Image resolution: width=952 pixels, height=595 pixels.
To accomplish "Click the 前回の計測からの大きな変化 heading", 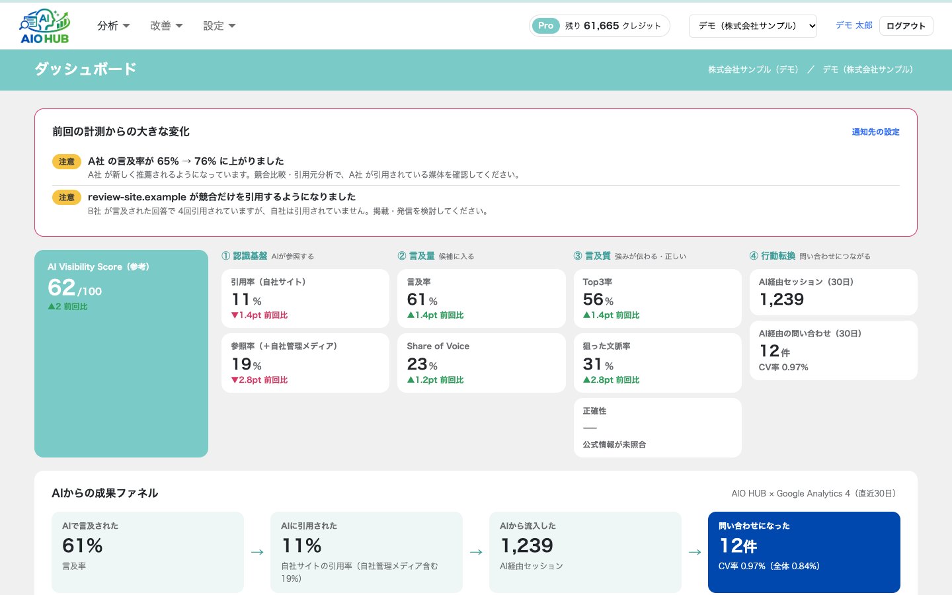I will 121,132.
